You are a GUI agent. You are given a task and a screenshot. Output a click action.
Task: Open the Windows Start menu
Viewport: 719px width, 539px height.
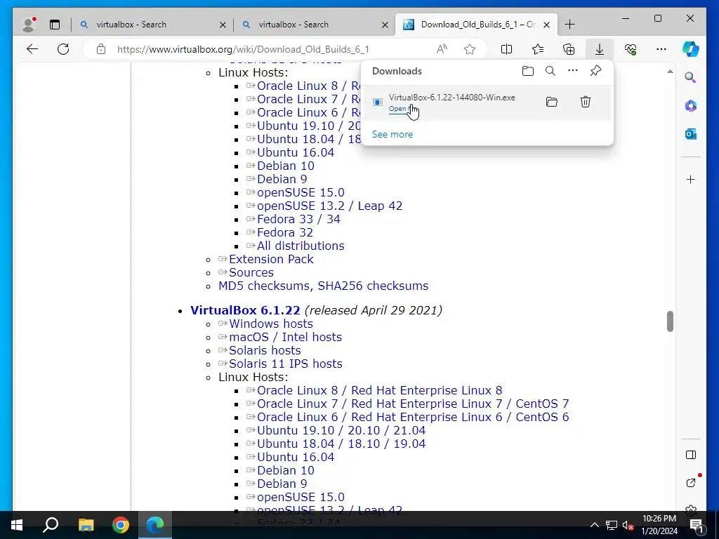tap(17, 525)
